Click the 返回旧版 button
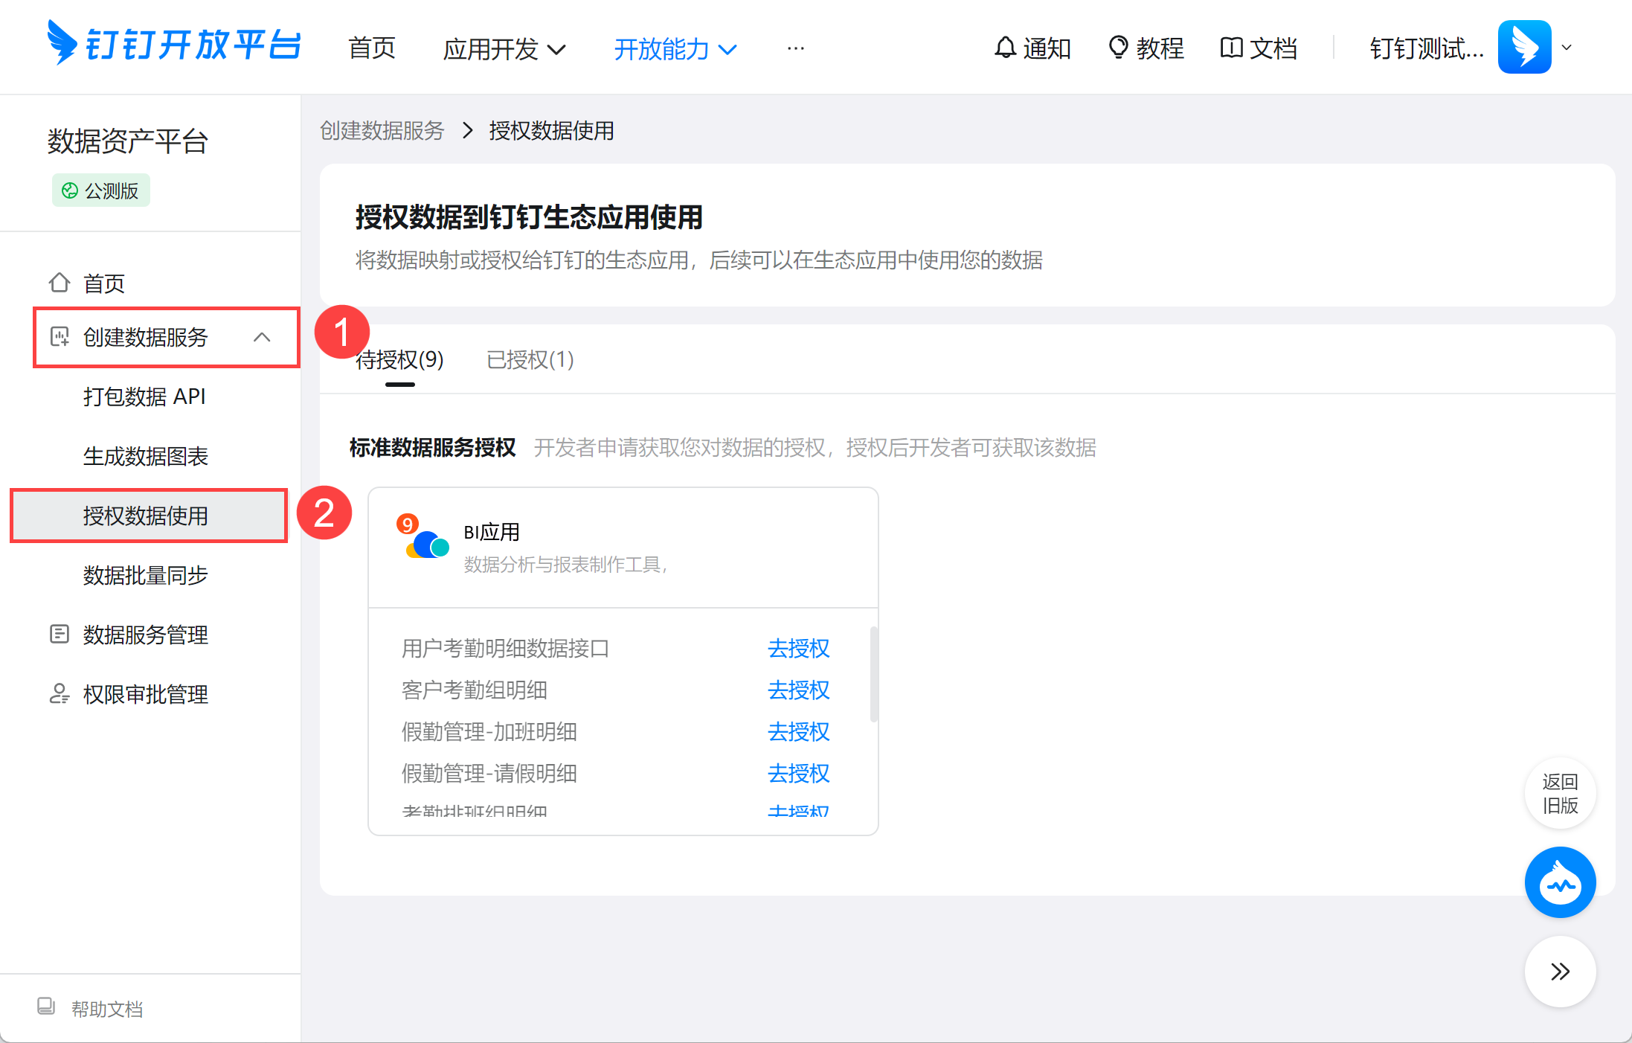The height and width of the screenshot is (1043, 1632). click(1560, 793)
